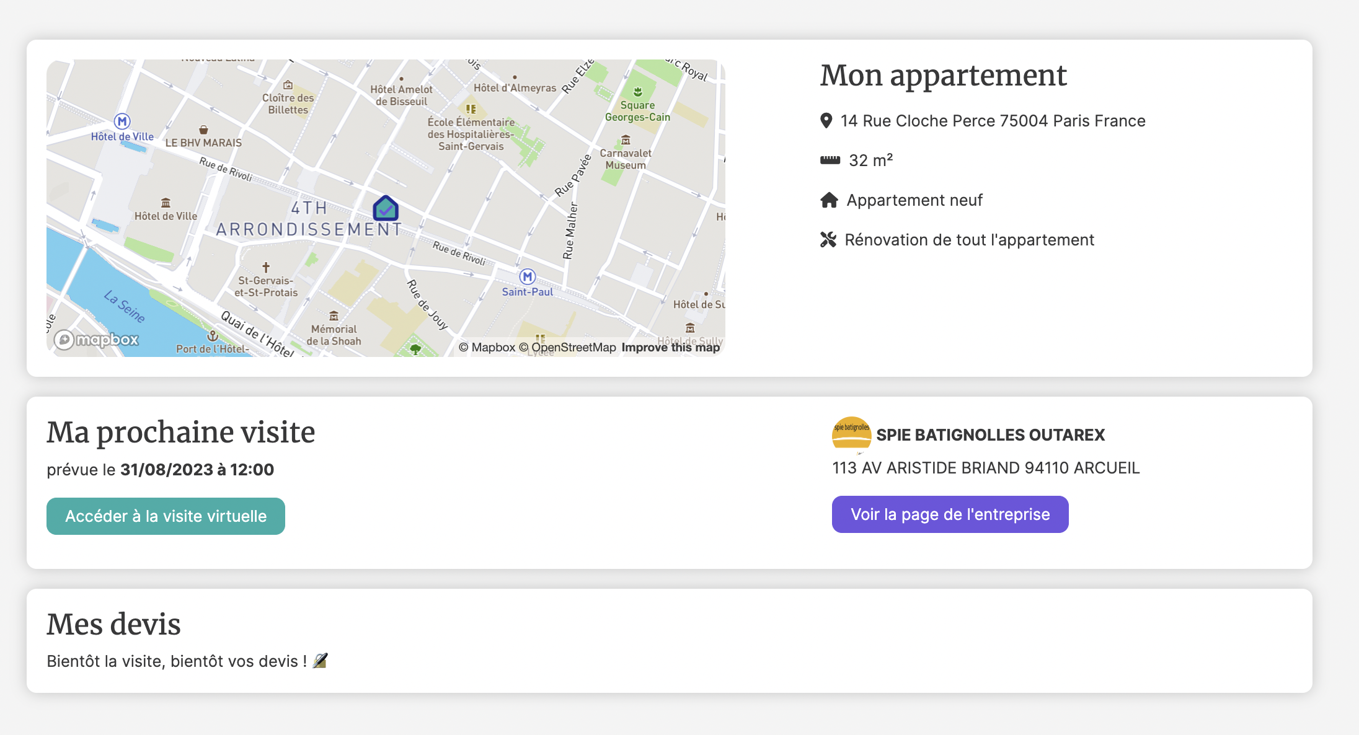Click the St-Gervais-et-St-Protais church icon
1359x735 pixels.
click(x=266, y=268)
